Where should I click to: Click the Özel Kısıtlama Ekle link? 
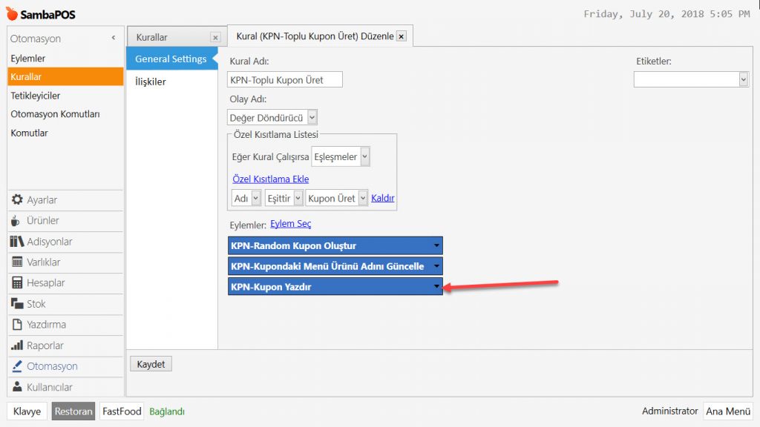click(270, 179)
